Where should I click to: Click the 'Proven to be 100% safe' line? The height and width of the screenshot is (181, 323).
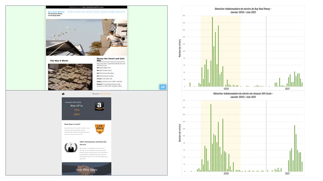104,79
